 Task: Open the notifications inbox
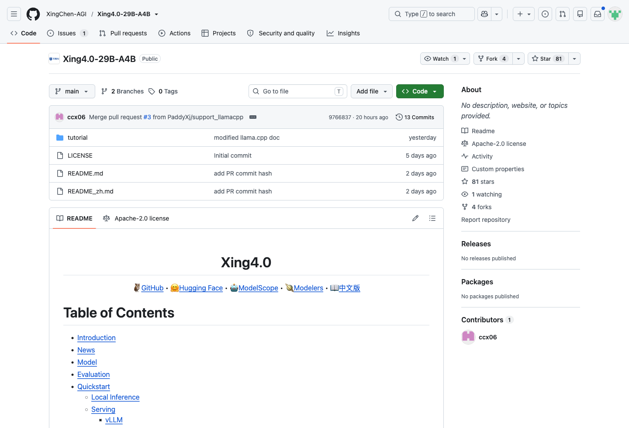pyautogui.click(x=598, y=14)
